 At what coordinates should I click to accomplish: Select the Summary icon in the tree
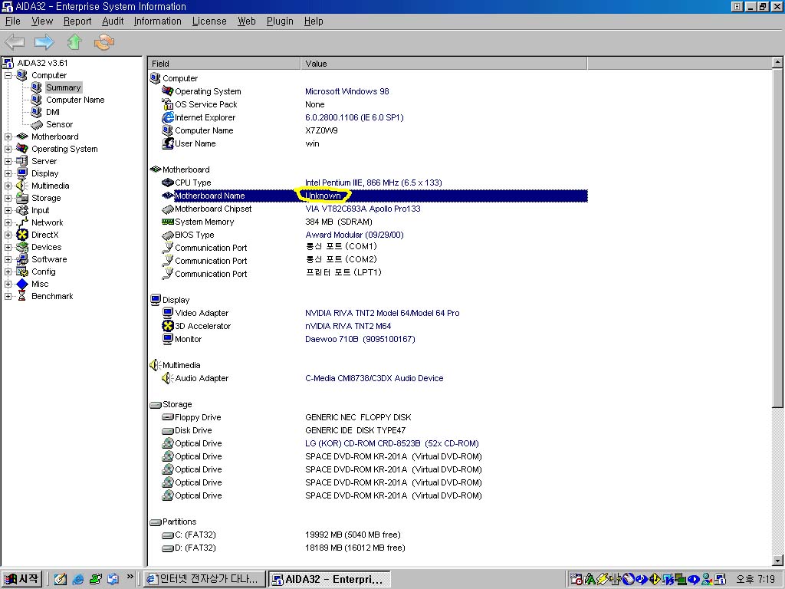pos(37,87)
